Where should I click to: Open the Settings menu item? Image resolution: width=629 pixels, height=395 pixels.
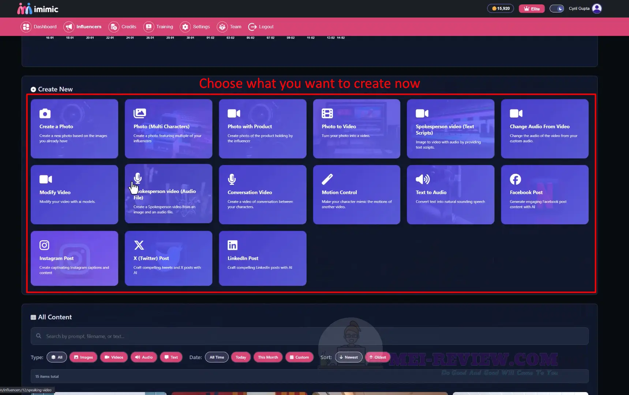[x=195, y=27]
